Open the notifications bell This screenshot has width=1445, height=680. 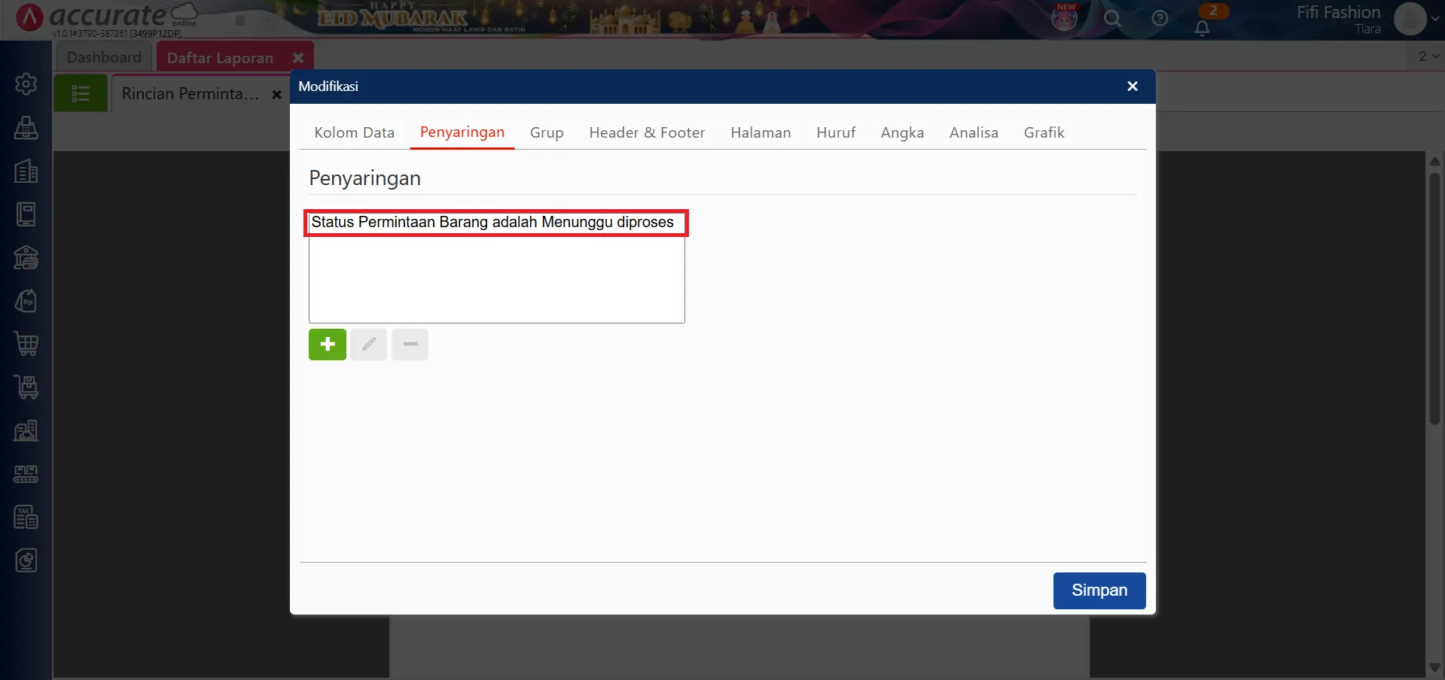click(x=1203, y=28)
